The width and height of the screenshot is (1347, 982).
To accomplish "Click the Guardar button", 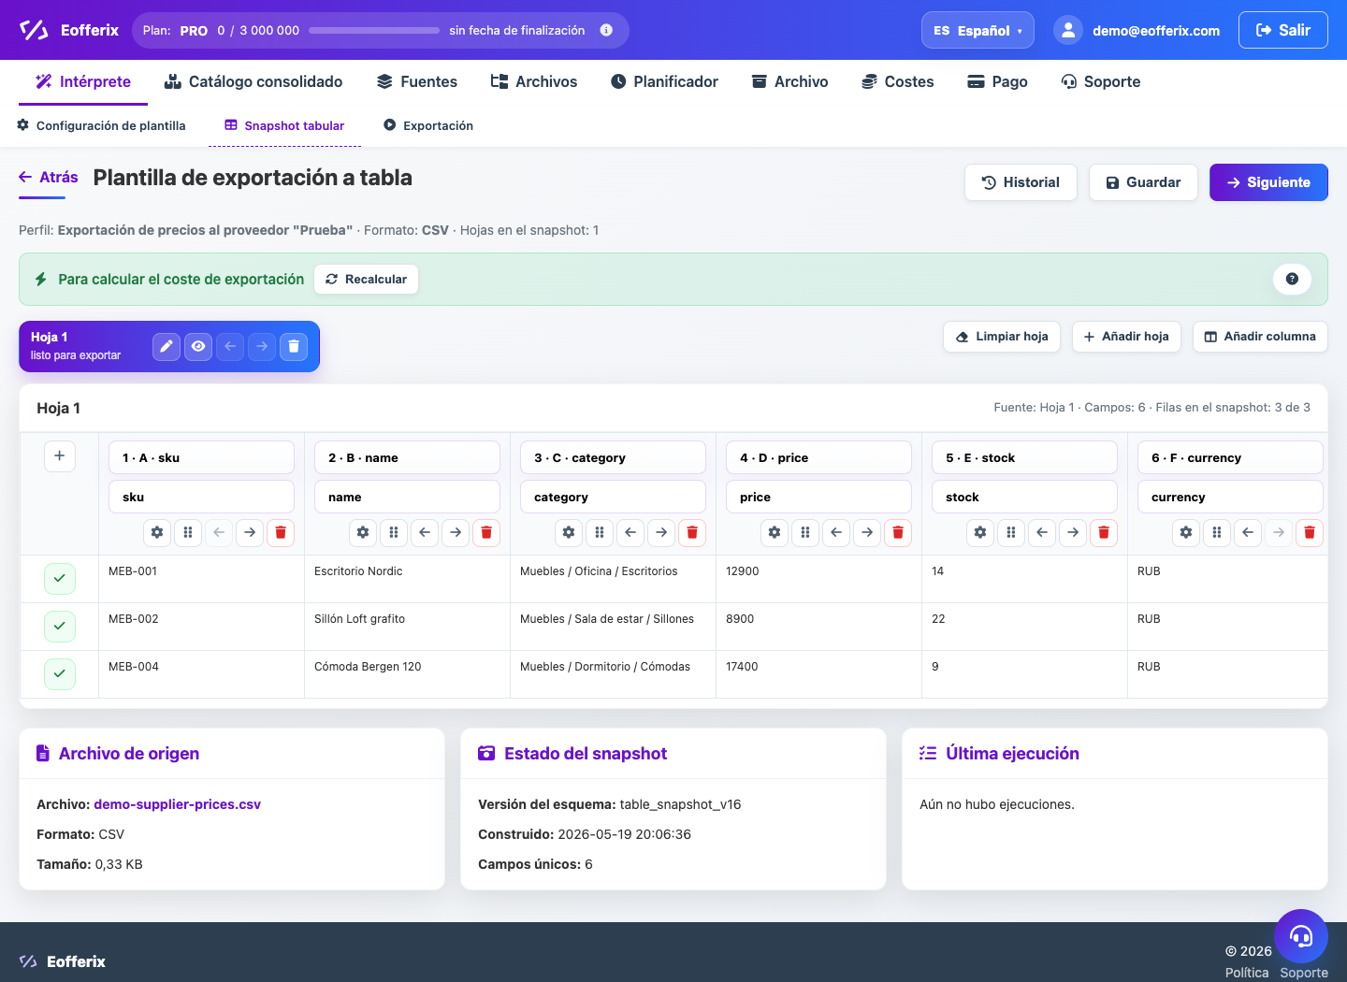I will pyautogui.click(x=1143, y=182).
